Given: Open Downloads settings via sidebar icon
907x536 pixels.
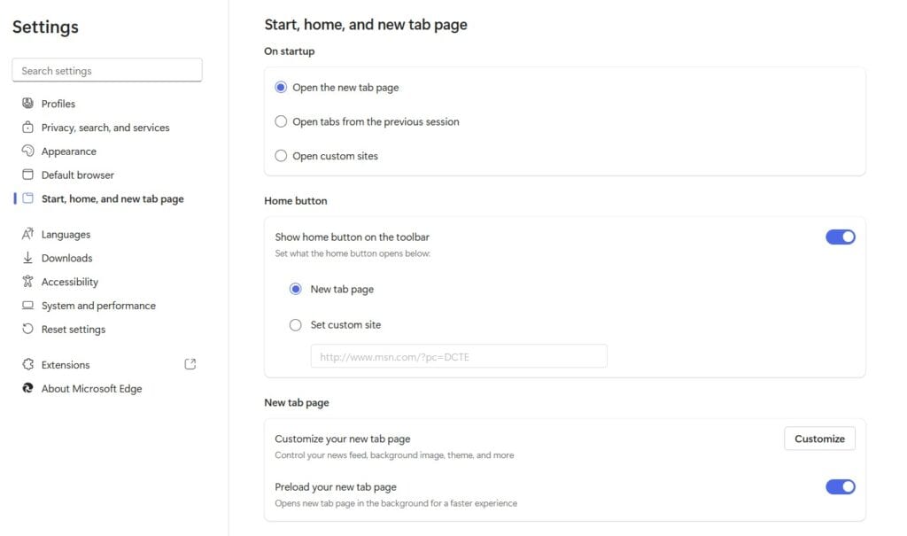Looking at the screenshot, I should pyautogui.click(x=27, y=258).
